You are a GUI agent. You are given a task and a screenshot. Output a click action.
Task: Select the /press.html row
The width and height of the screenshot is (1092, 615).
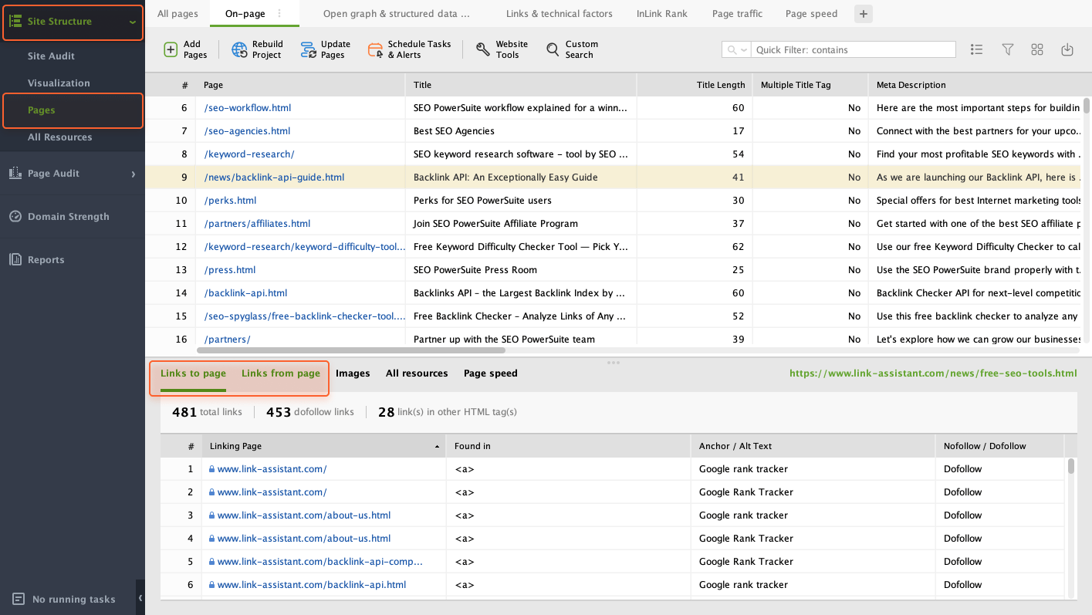(614, 269)
